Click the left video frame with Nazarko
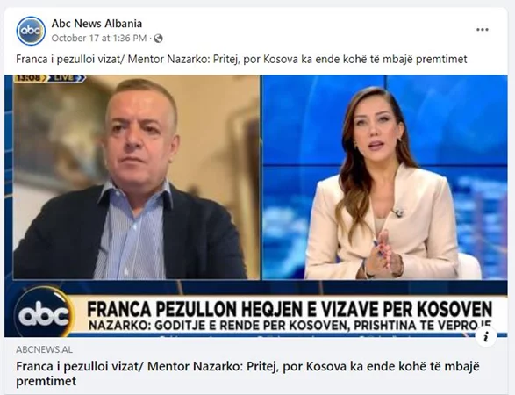The height and width of the screenshot is (395, 515). (x=136, y=177)
